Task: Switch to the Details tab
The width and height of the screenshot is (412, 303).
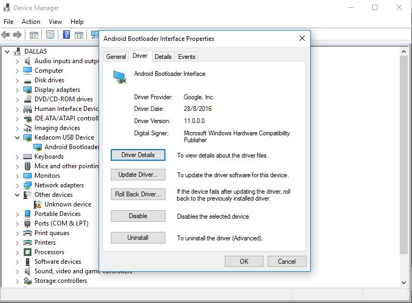Action: pos(163,57)
